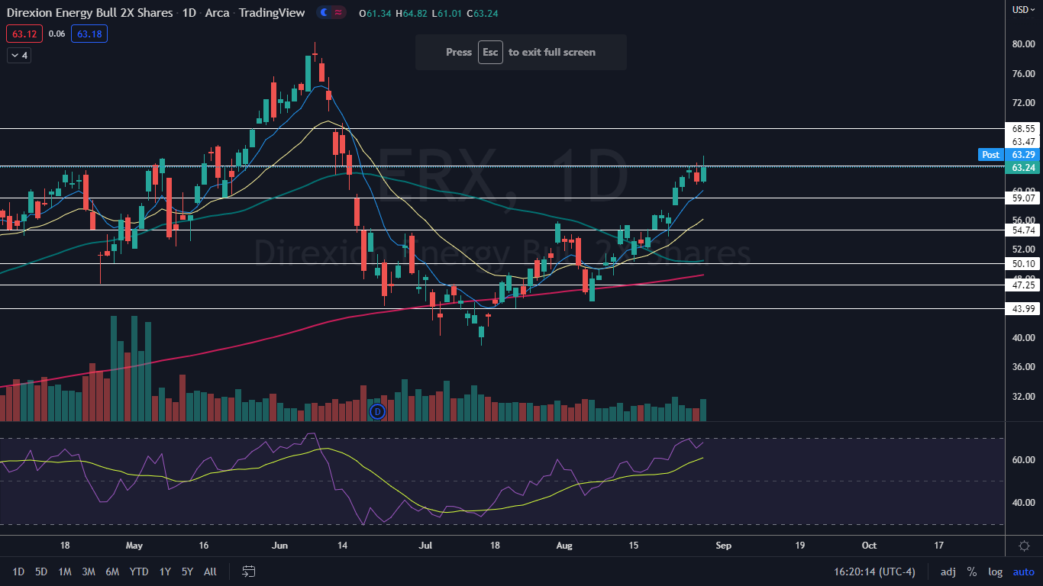Click the Jun label on time axis

(280, 546)
